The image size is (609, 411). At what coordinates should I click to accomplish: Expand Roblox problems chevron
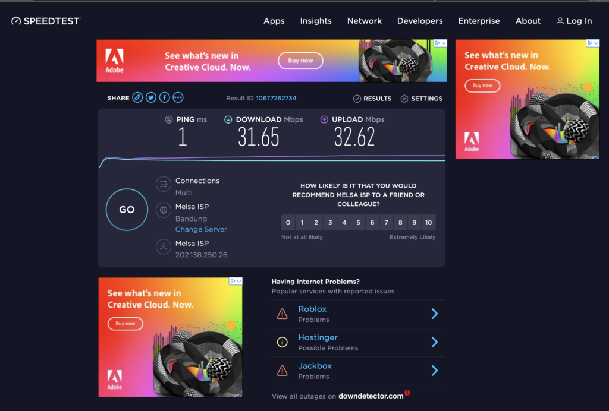click(435, 314)
